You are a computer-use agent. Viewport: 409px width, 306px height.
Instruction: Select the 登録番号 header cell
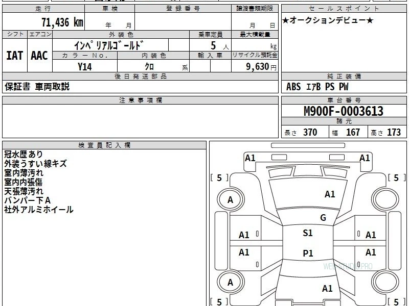coord(183,9)
